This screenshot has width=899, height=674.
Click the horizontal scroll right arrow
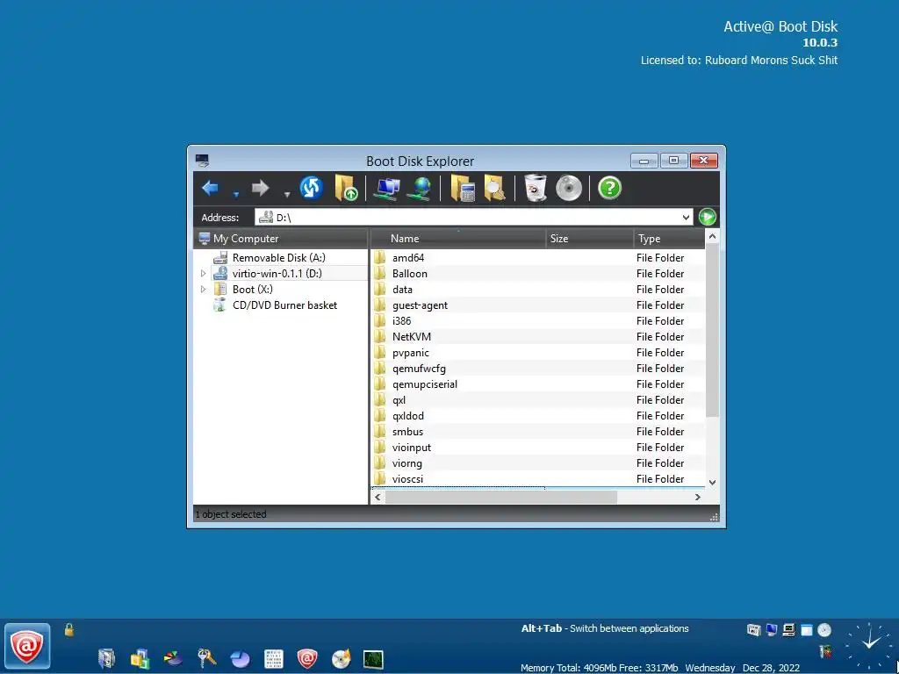point(698,497)
